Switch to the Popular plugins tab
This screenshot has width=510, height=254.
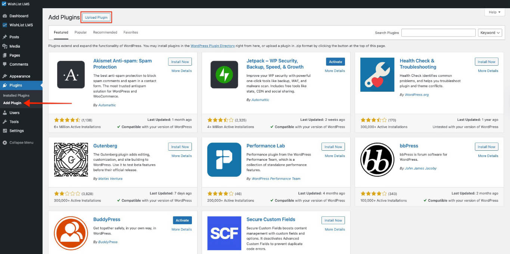80,32
